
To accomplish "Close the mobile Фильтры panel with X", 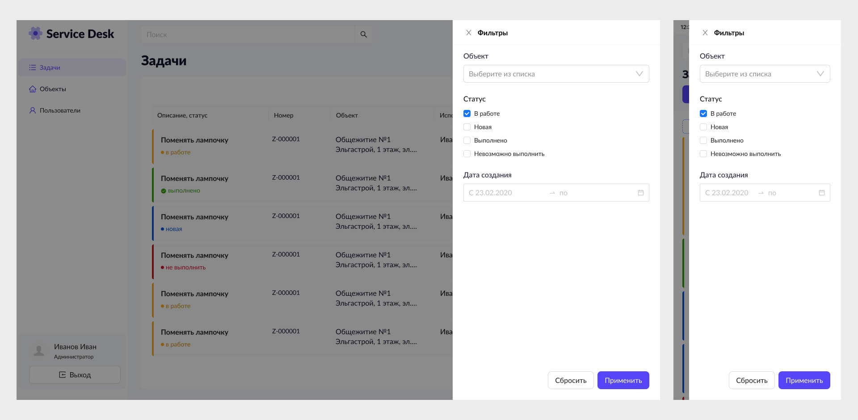I will 705,33.
